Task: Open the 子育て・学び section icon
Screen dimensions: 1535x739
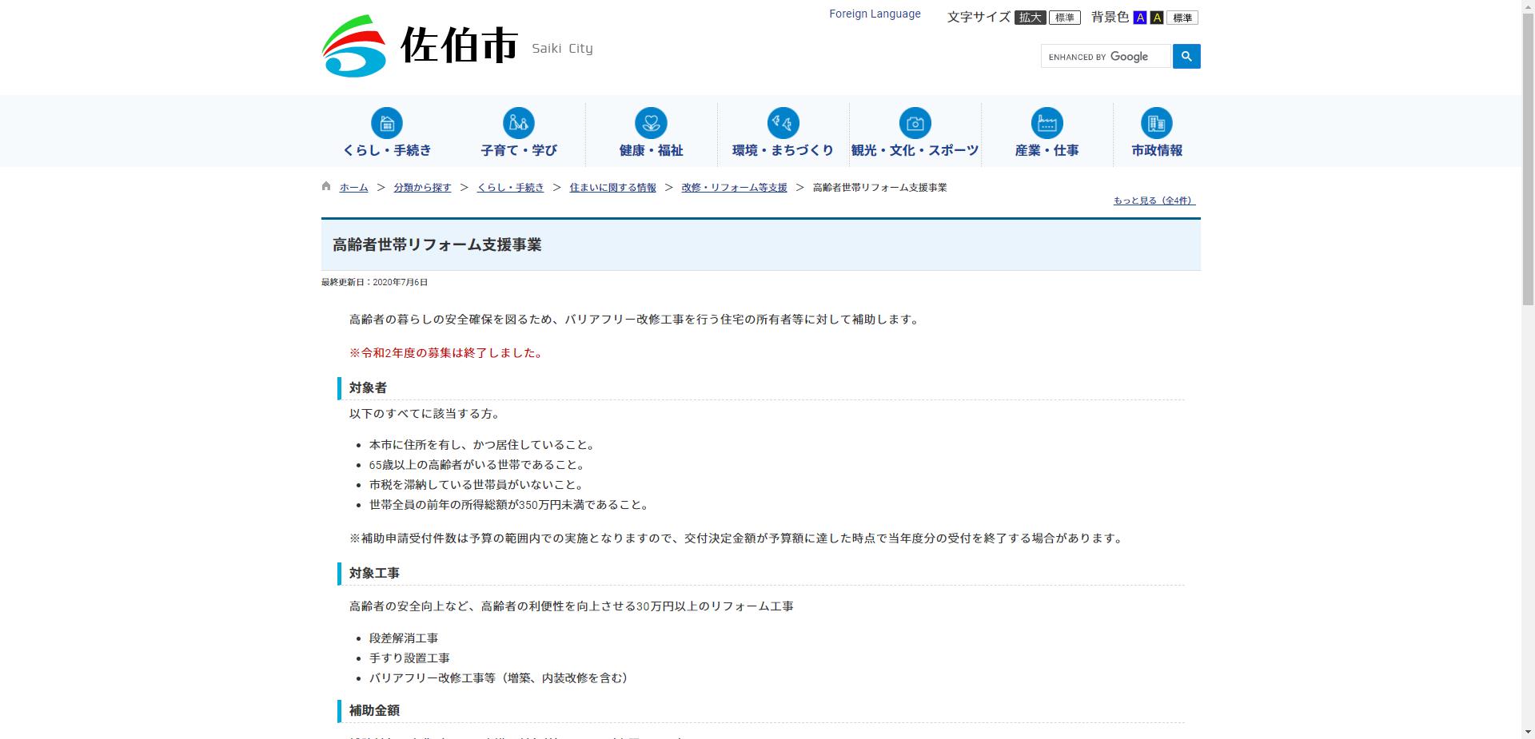Action: click(518, 124)
